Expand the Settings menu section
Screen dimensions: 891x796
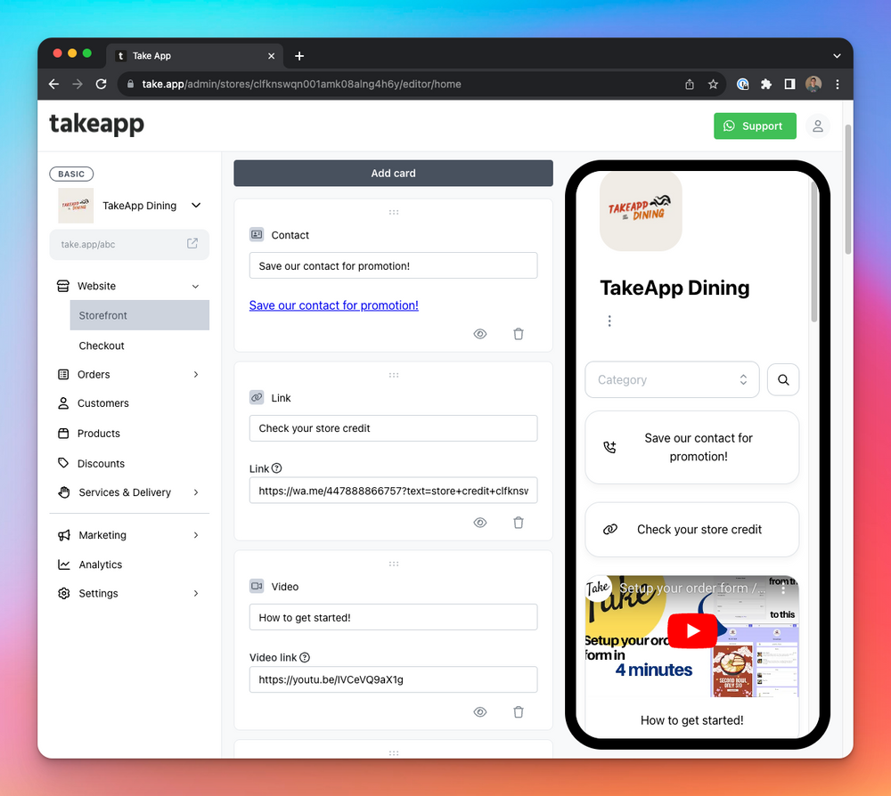195,593
